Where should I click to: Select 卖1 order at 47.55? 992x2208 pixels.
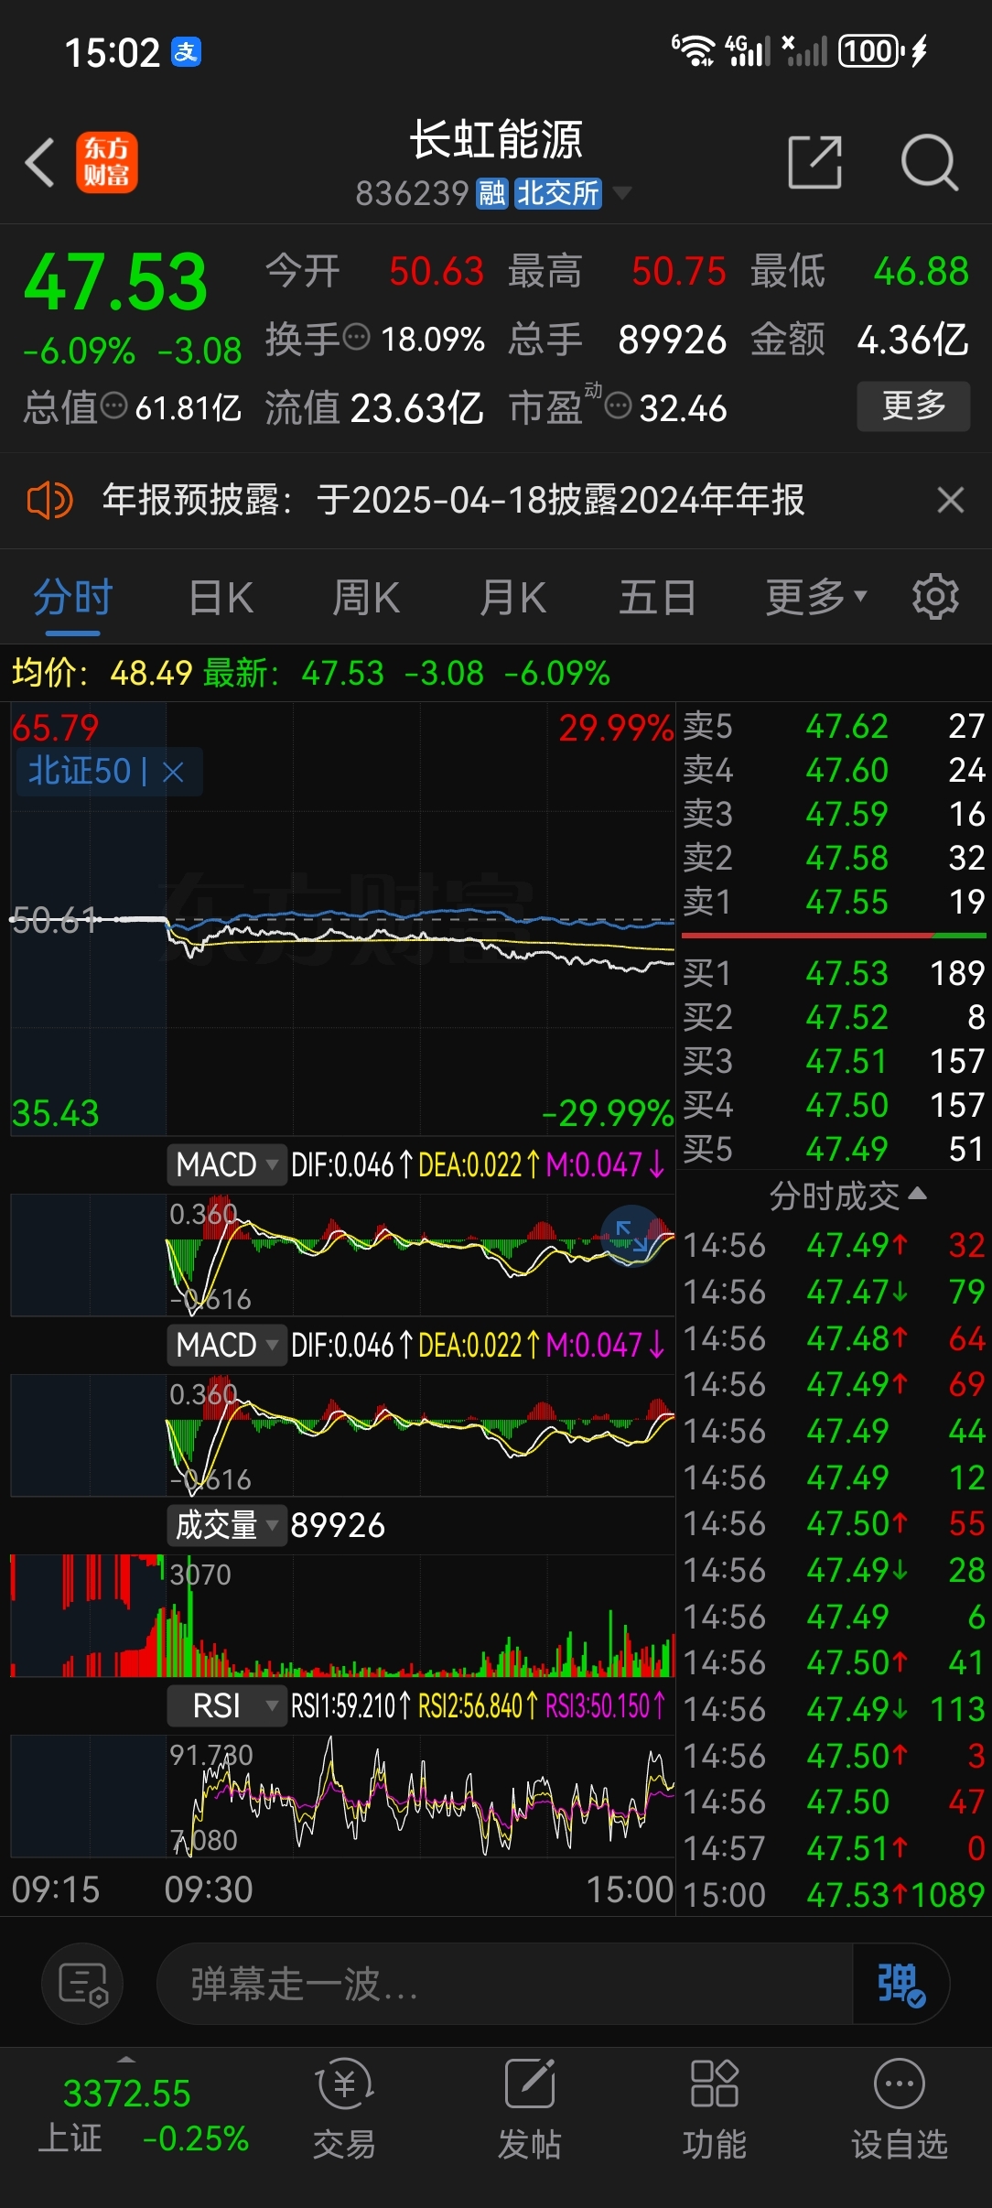834,903
